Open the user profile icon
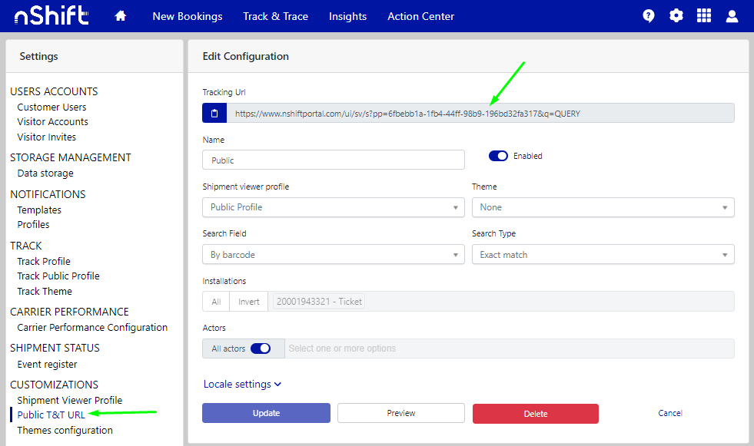Screen dimensions: 754x446 click(732, 16)
